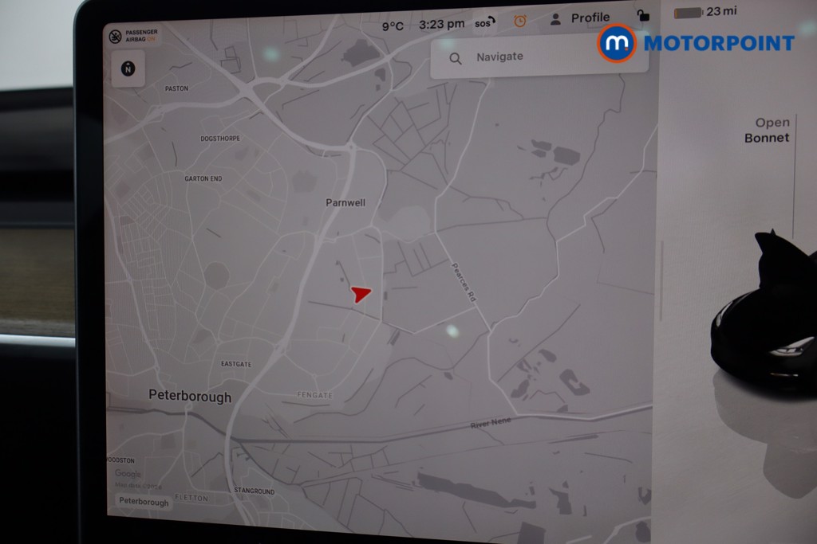Tap the 3:23 pm clock display

coord(441,24)
